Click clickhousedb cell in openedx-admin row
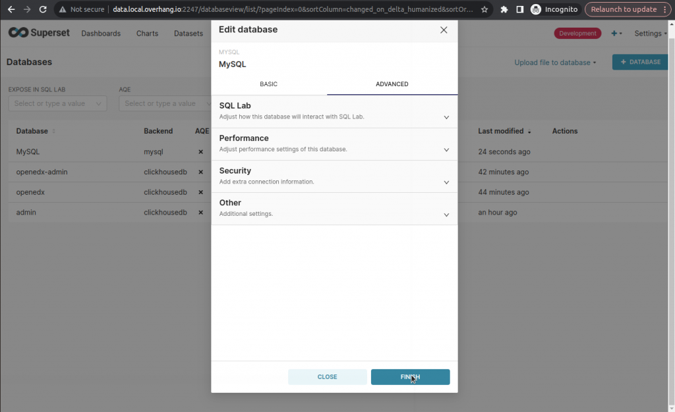Screen dimensions: 675x412 [165, 172]
